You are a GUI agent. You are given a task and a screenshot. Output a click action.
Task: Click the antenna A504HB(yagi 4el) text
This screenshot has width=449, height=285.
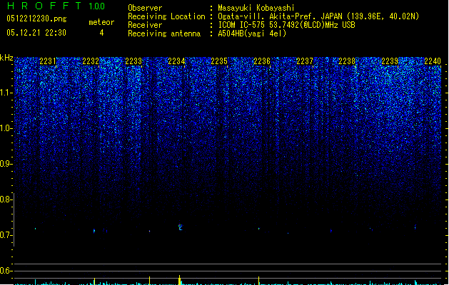[x=252, y=33]
